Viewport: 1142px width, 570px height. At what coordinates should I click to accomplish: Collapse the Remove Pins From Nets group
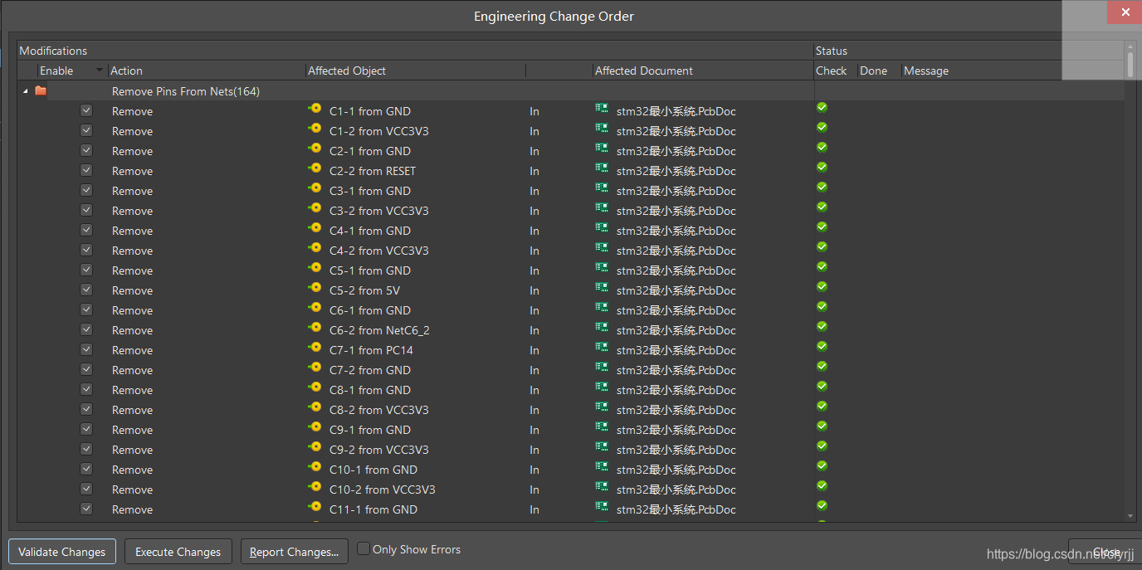pos(25,91)
